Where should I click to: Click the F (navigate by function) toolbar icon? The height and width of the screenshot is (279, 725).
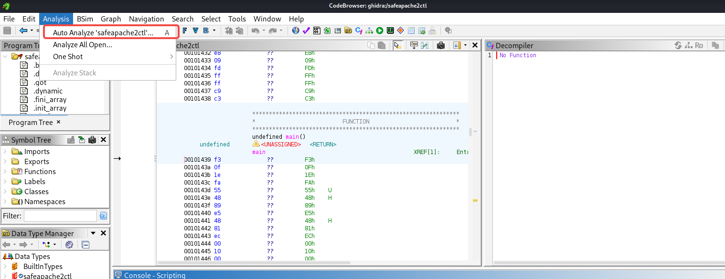pyautogui.click(x=184, y=31)
